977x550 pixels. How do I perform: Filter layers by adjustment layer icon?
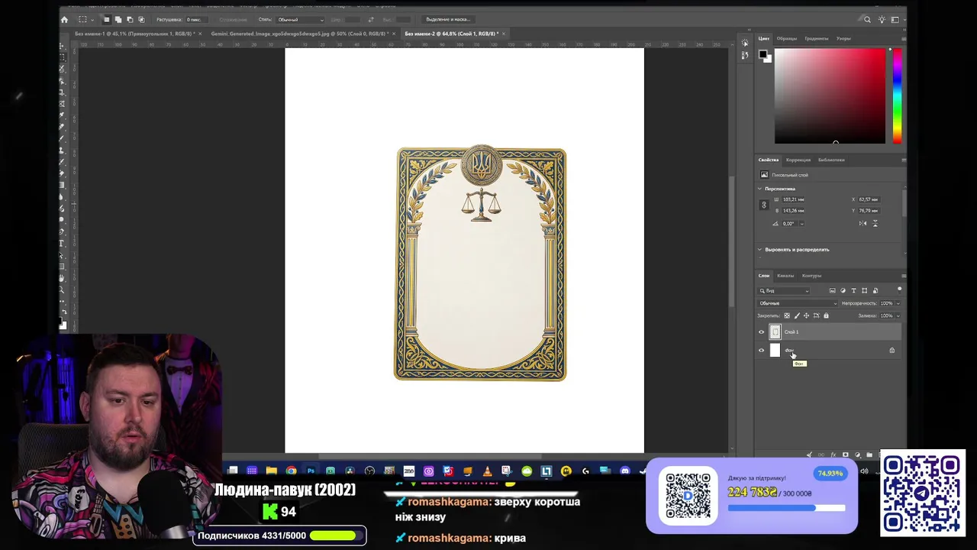click(843, 290)
